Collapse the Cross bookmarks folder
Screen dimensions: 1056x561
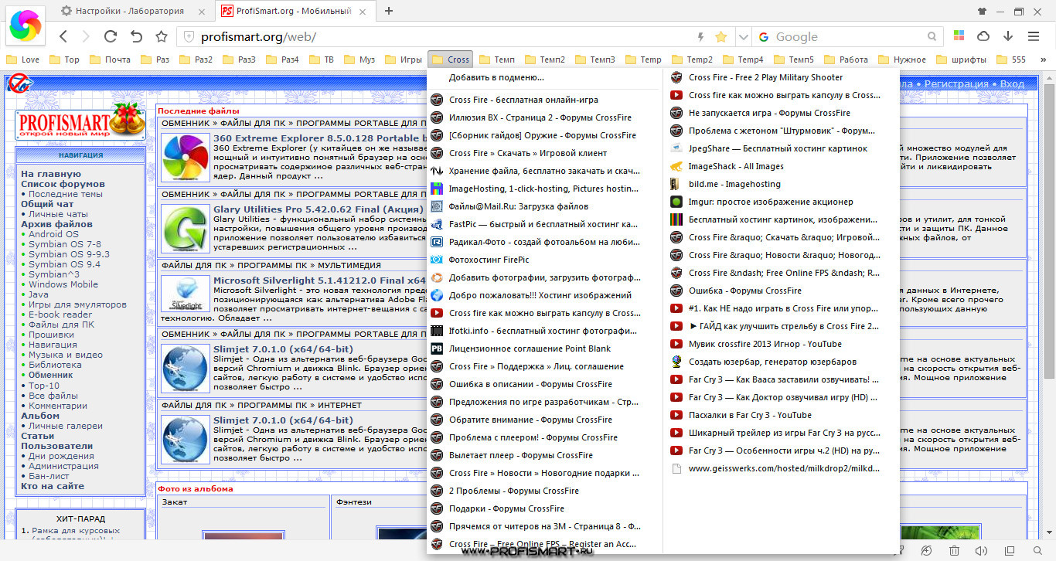coord(451,59)
